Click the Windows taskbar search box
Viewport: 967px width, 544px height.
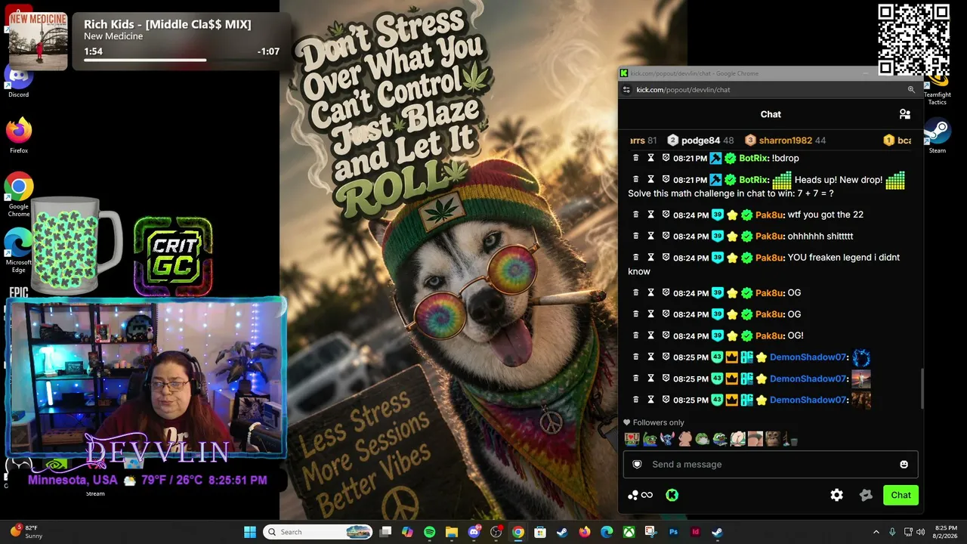point(317,532)
